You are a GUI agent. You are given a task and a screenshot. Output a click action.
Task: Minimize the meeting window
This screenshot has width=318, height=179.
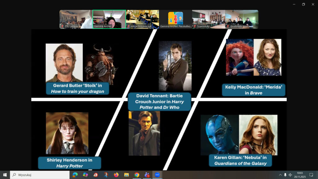click(294, 4)
